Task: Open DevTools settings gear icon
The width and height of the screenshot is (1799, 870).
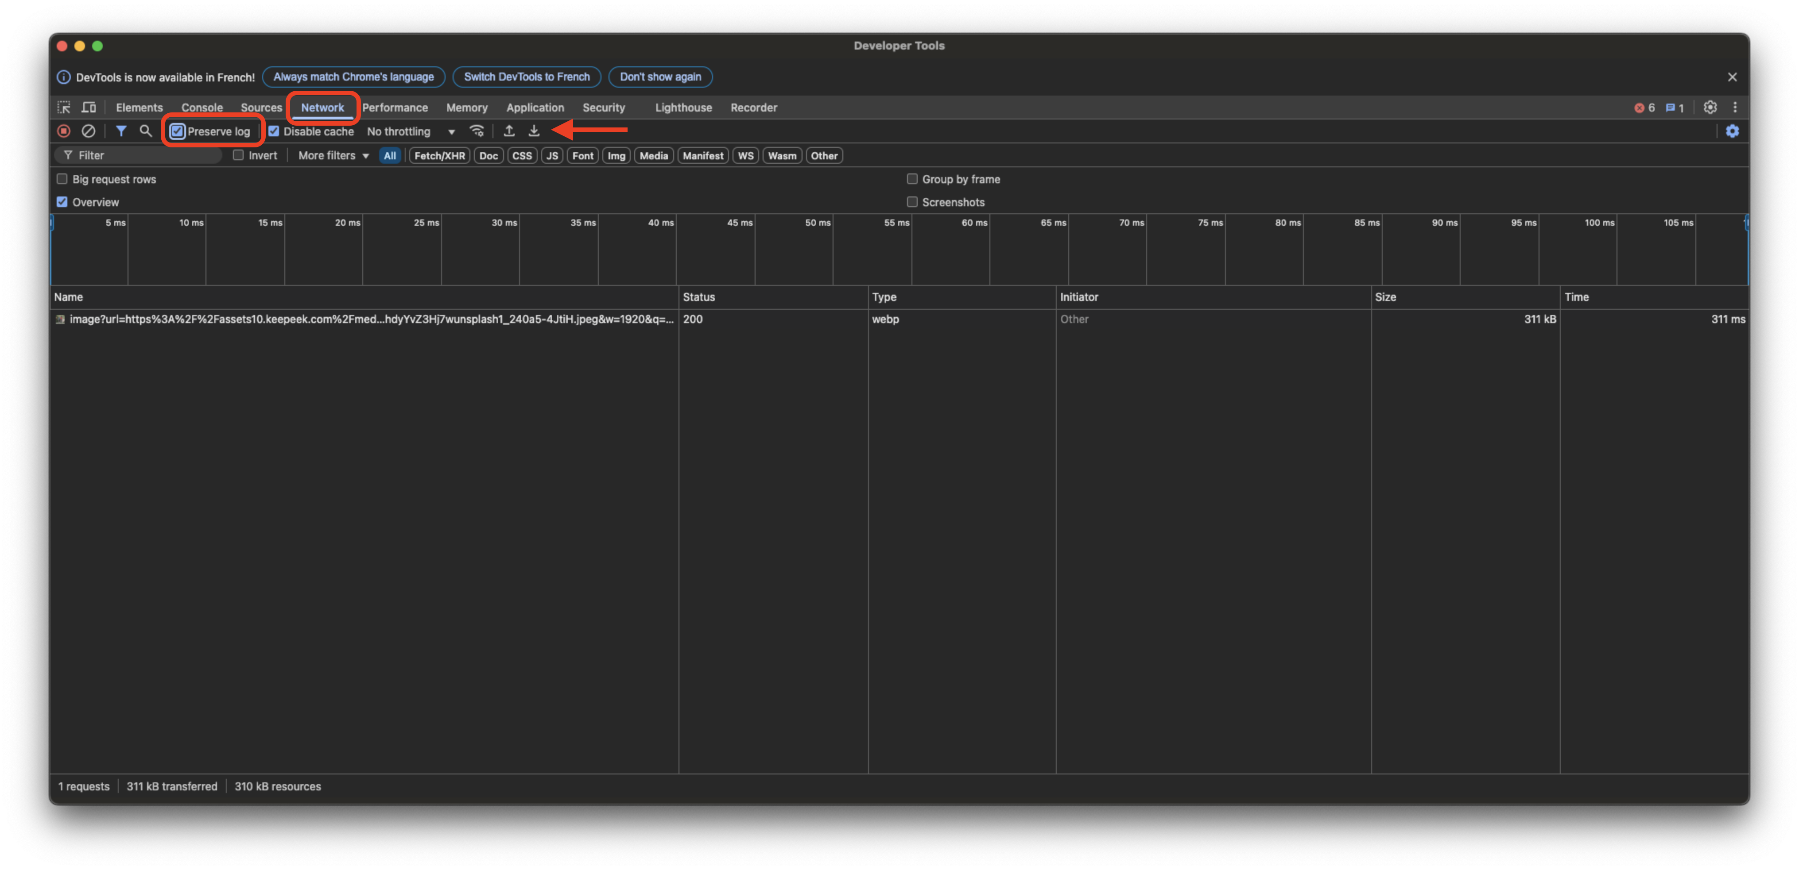Action: tap(1710, 108)
